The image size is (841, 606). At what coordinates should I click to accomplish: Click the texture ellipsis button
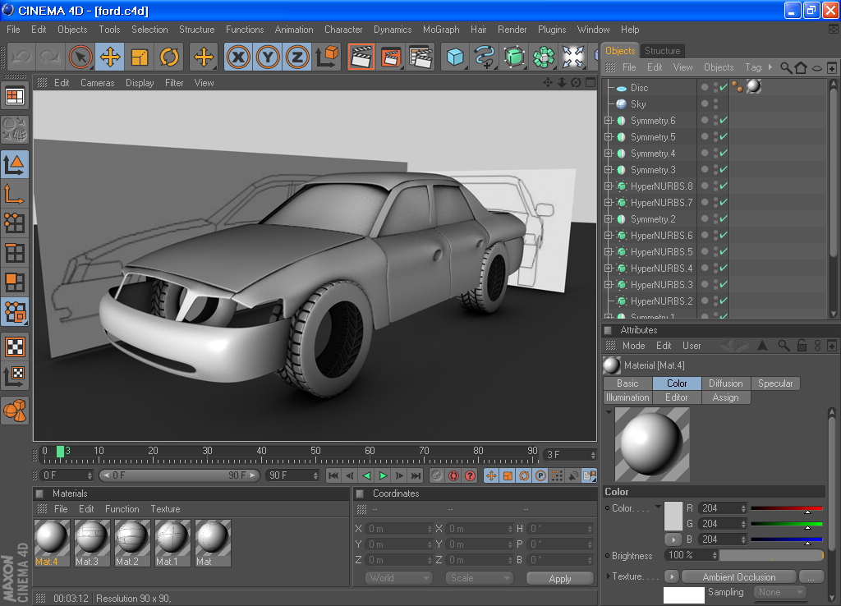(811, 577)
